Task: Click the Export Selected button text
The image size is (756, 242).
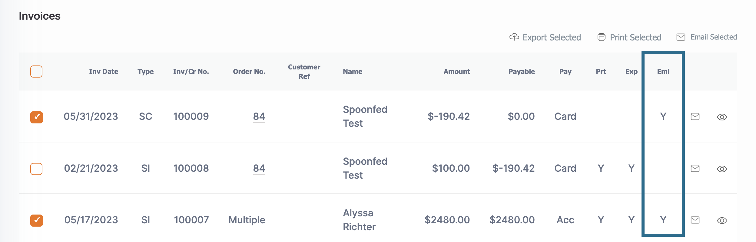Action: 552,37
